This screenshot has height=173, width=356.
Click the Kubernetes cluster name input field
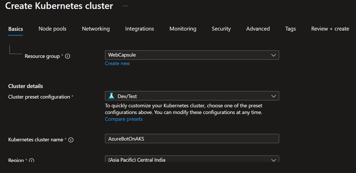(x=192, y=138)
